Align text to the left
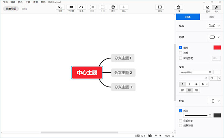Viewport: 224px width, 138px height. 183,90
